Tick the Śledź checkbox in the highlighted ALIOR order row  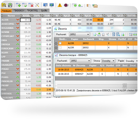pyautogui.click(x=60, y=43)
